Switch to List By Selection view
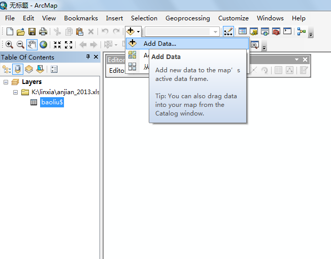 [40, 69]
